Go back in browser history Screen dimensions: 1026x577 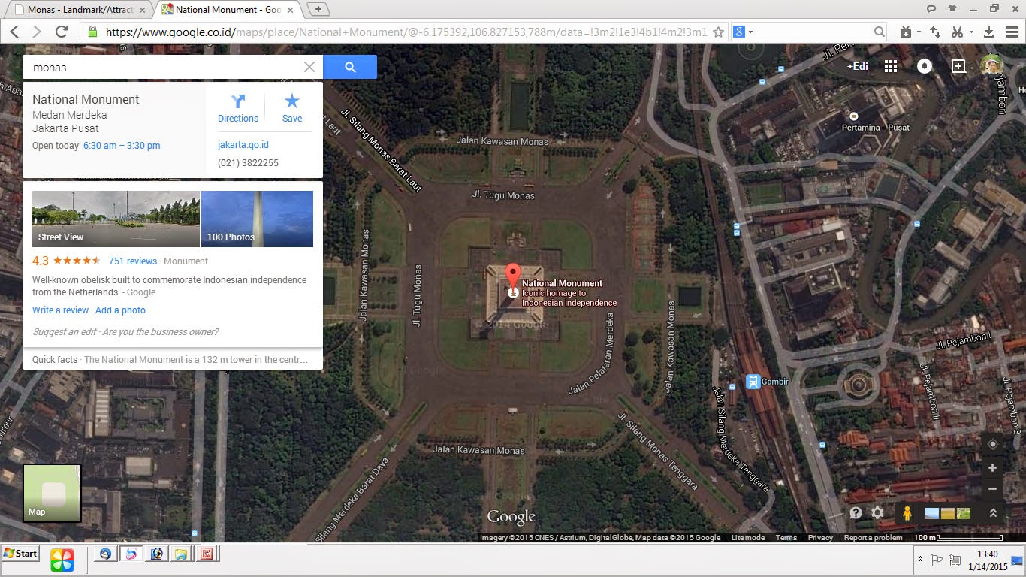point(14,32)
